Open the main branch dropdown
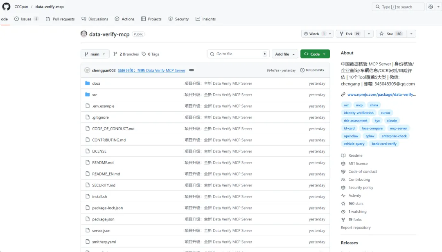The image size is (442, 252). pyautogui.click(x=95, y=54)
